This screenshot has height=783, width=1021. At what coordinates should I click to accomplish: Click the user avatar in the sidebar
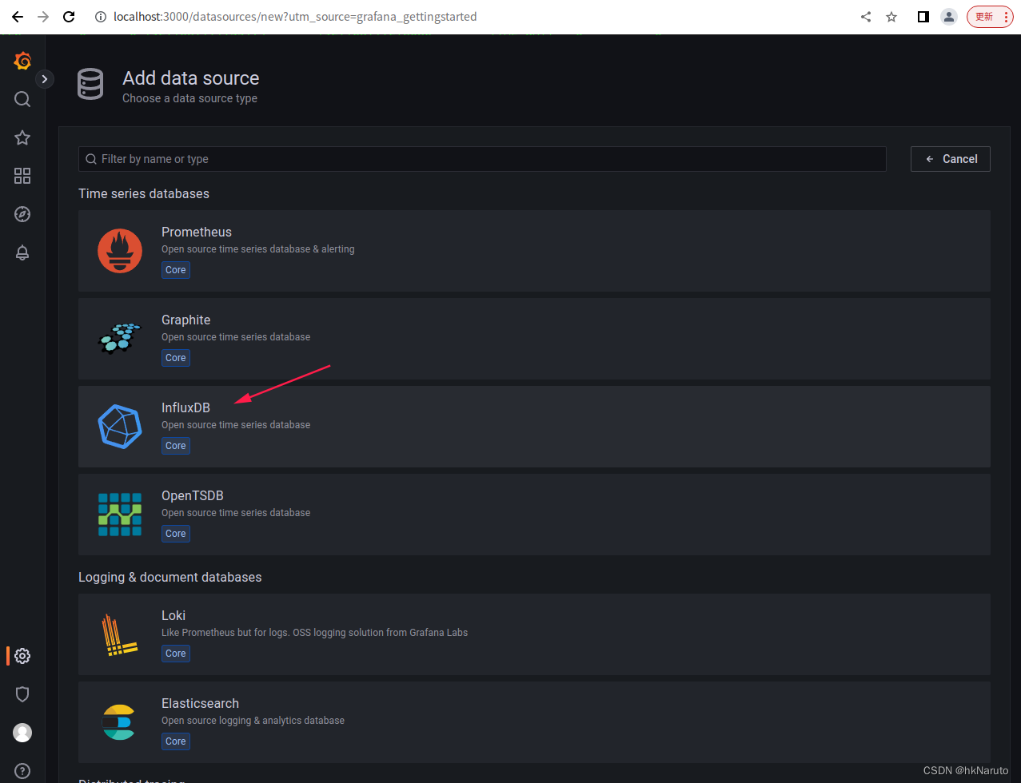click(22, 733)
